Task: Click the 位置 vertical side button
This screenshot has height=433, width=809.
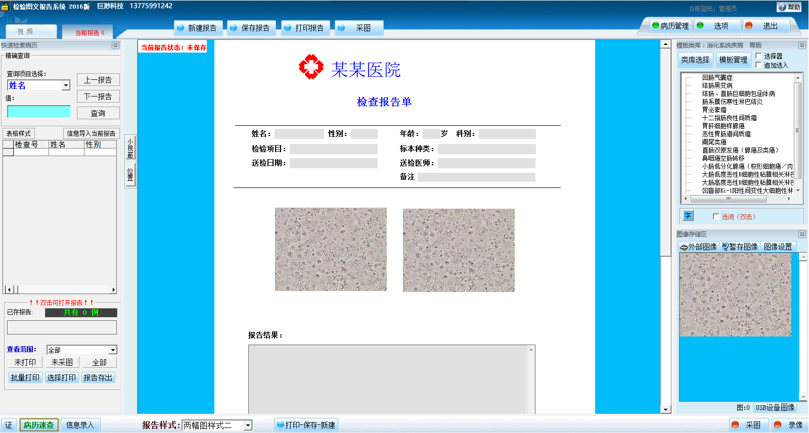Action: [x=130, y=175]
